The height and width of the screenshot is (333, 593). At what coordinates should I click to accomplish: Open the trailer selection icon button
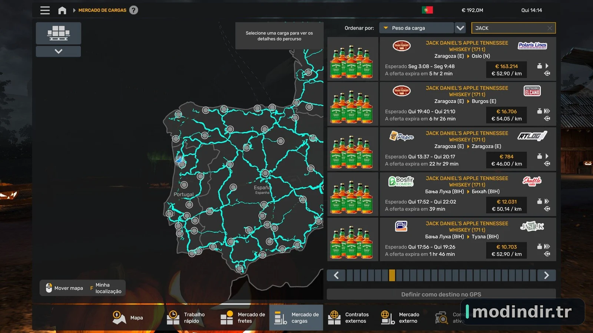click(x=59, y=33)
